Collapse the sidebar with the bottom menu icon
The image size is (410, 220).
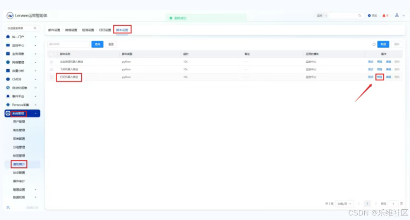[x=8, y=208]
